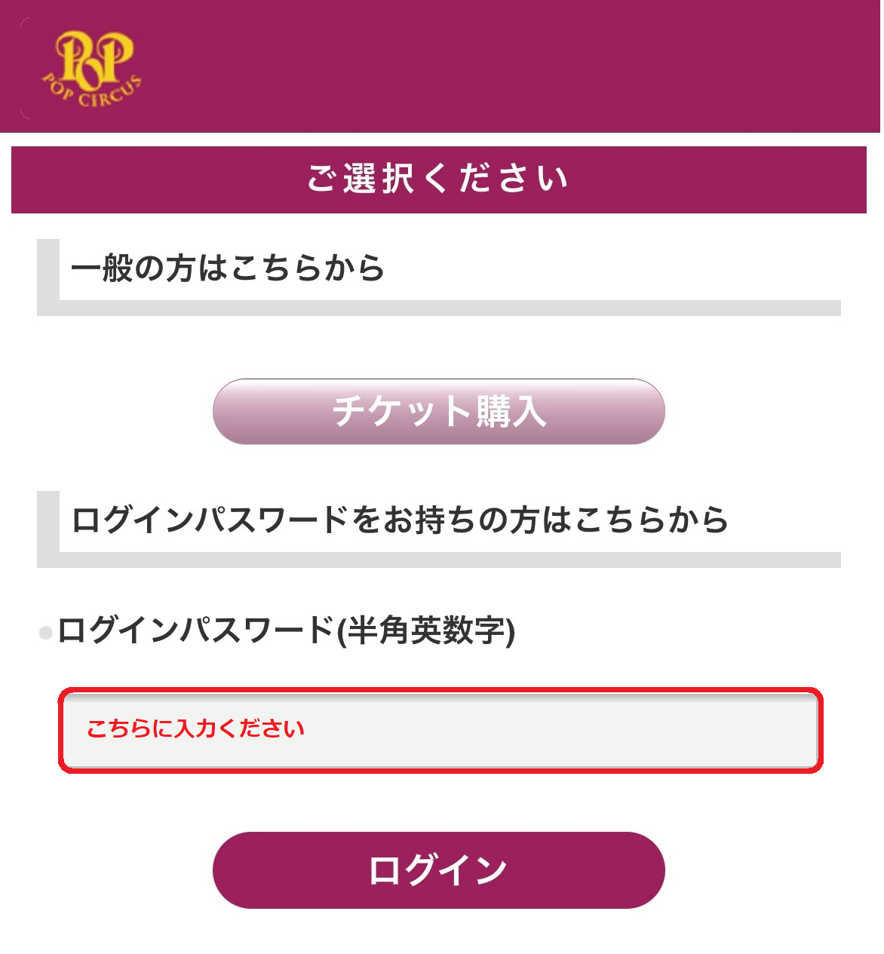
Task: Click the gray bar left of ログインパスワードをお持ちの方
Action: (48, 524)
